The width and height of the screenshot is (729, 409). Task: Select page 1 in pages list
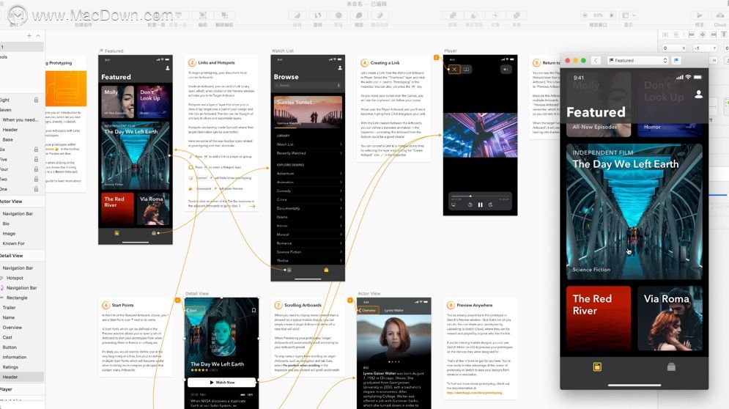click(x=22, y=47)
